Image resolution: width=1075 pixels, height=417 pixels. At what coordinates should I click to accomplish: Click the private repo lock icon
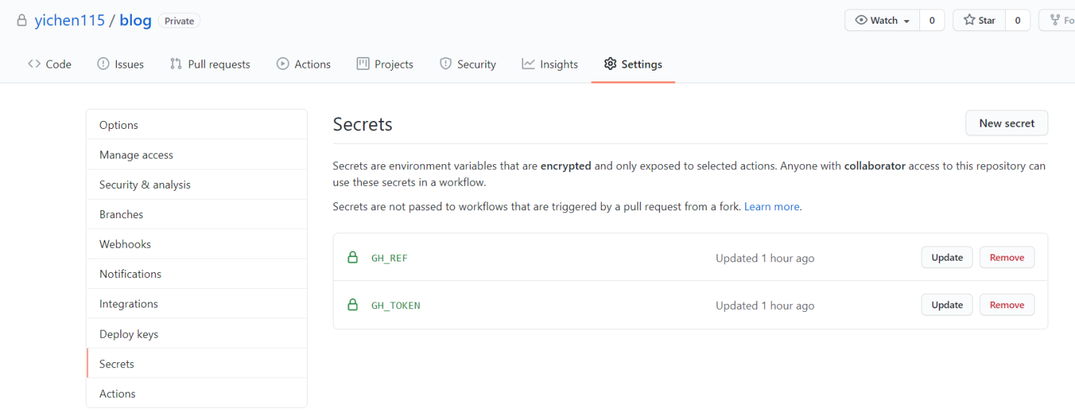click(22, 20)
